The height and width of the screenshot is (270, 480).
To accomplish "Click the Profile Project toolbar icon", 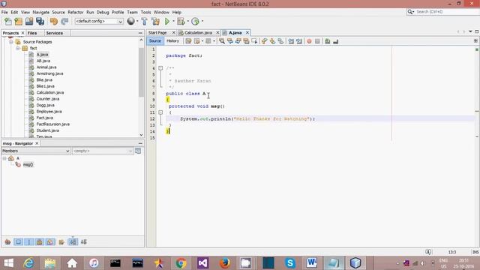I will pyautogui.click(x=195, y=21).
